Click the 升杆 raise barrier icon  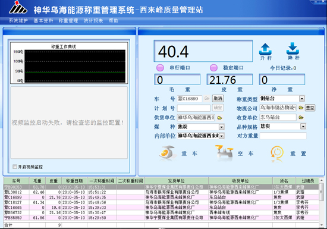pyautogui.click(x=265, y=49)
